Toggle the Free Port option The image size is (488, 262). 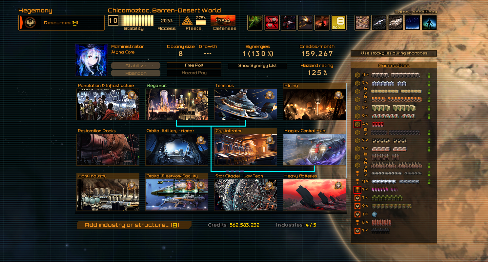(x=194, y=65)
